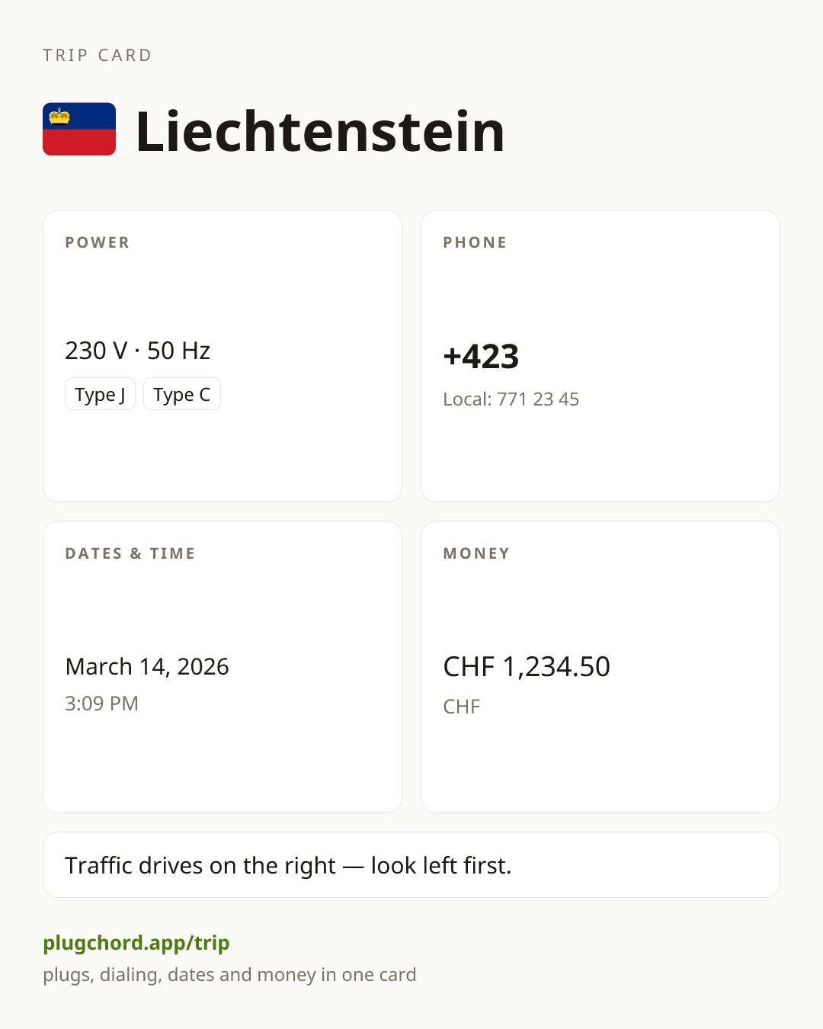Screen dimensions: 823x1029
Task: Click the Trip Card title label
Action: point(98,55)
